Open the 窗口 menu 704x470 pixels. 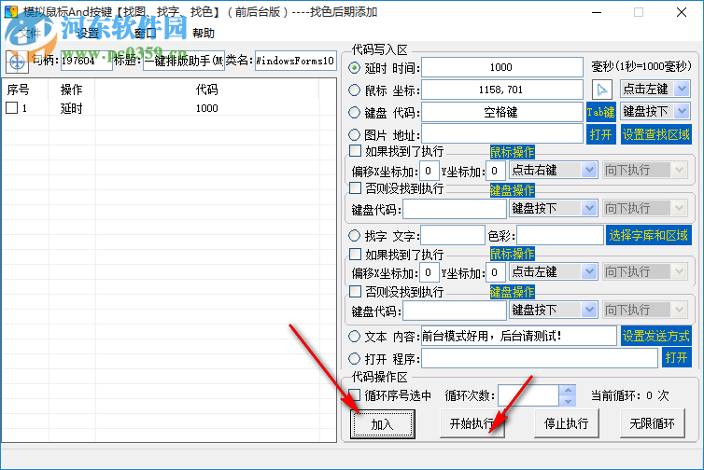[145, 34]
